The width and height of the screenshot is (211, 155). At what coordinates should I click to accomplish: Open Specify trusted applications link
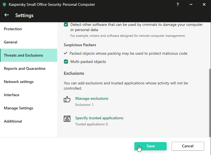click(99, 118)
